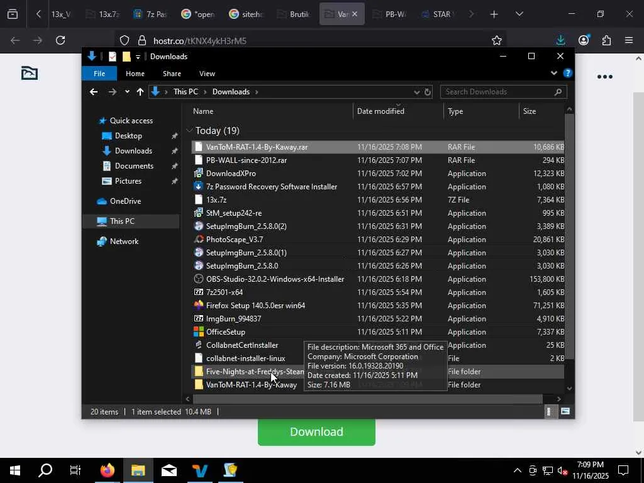Refresh the Downloads folder view
Screen dimensions: 644x483
[428, 92]
